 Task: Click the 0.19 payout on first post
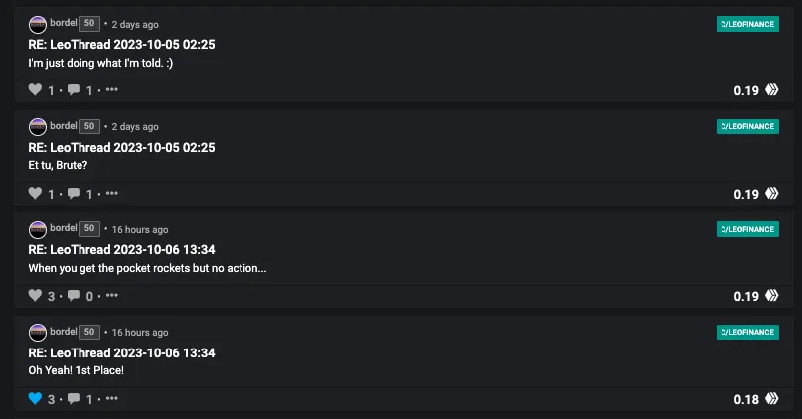746,91
